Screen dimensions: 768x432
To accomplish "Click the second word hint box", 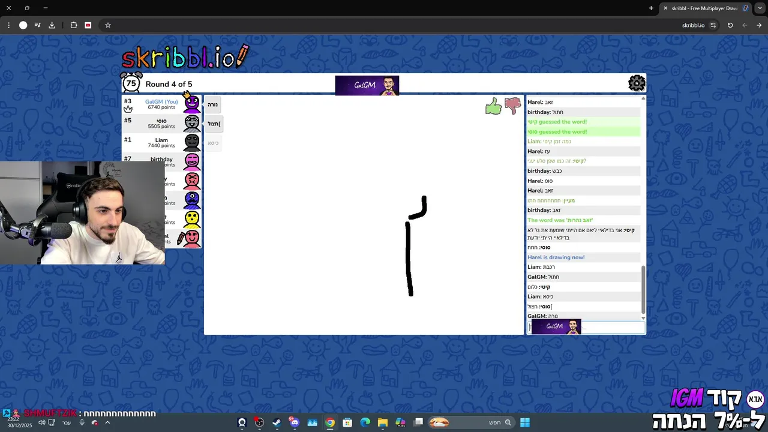I will click(214, 124).
